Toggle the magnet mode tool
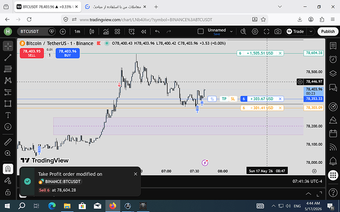This screenshot has height=212, width=340. [8, 169]
